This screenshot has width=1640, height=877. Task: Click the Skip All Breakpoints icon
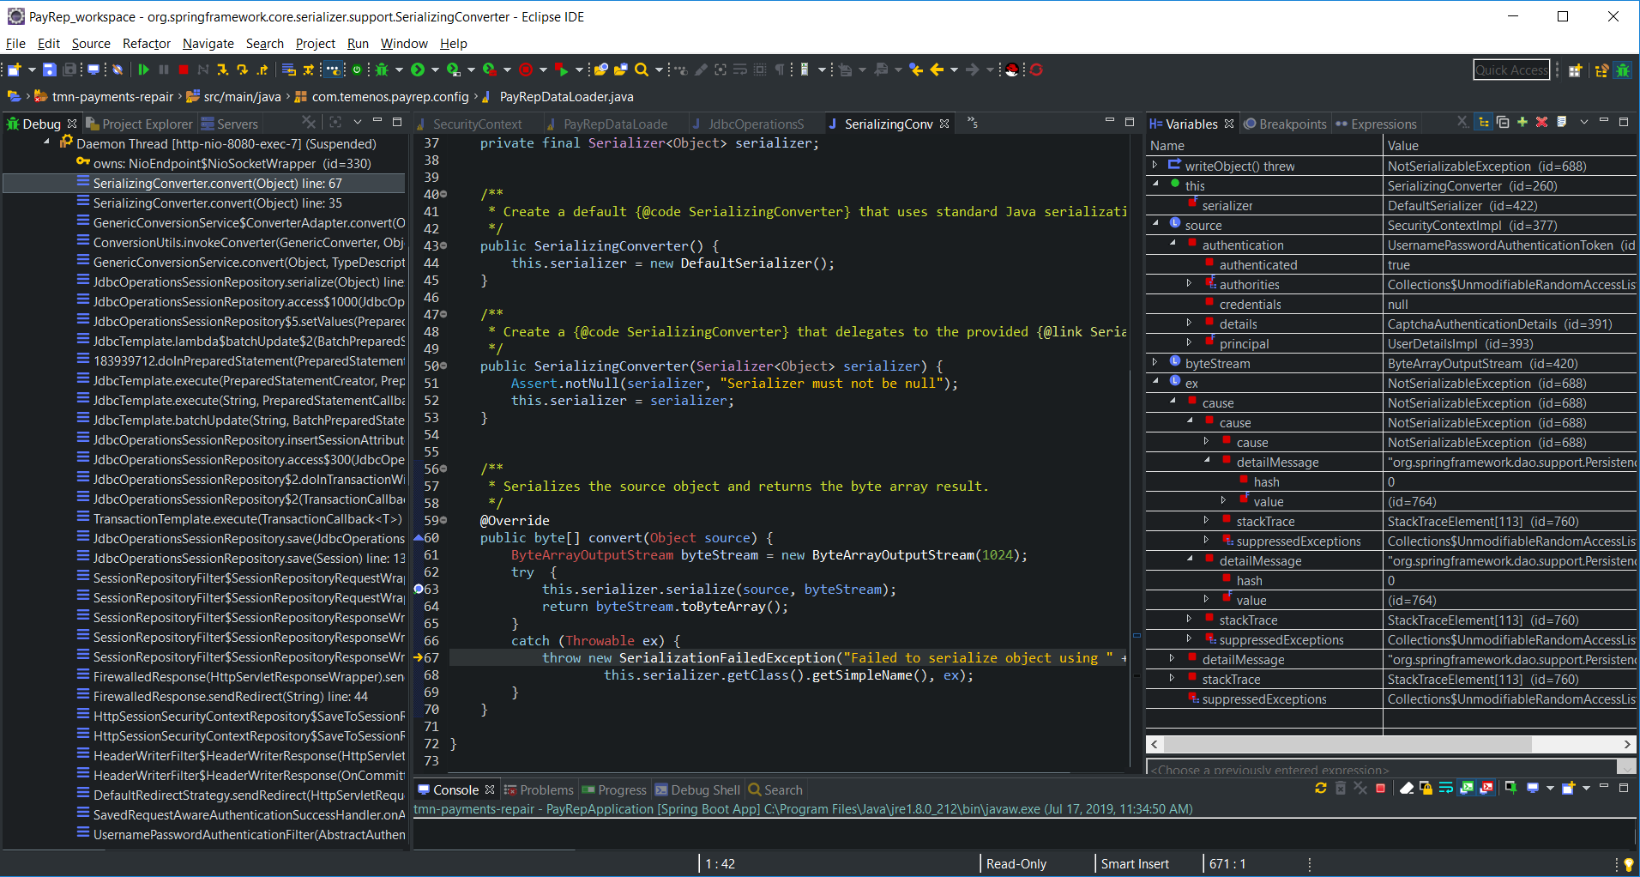[x=118, y=69]
